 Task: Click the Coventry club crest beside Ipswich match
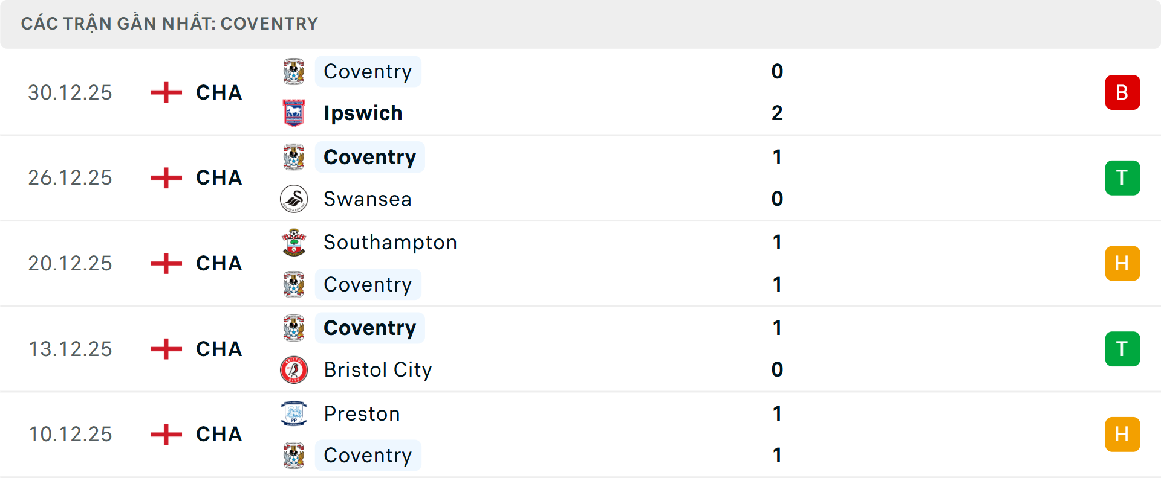pos(294,71)
